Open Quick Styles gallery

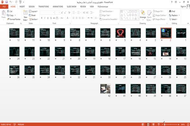pos(149,15)
